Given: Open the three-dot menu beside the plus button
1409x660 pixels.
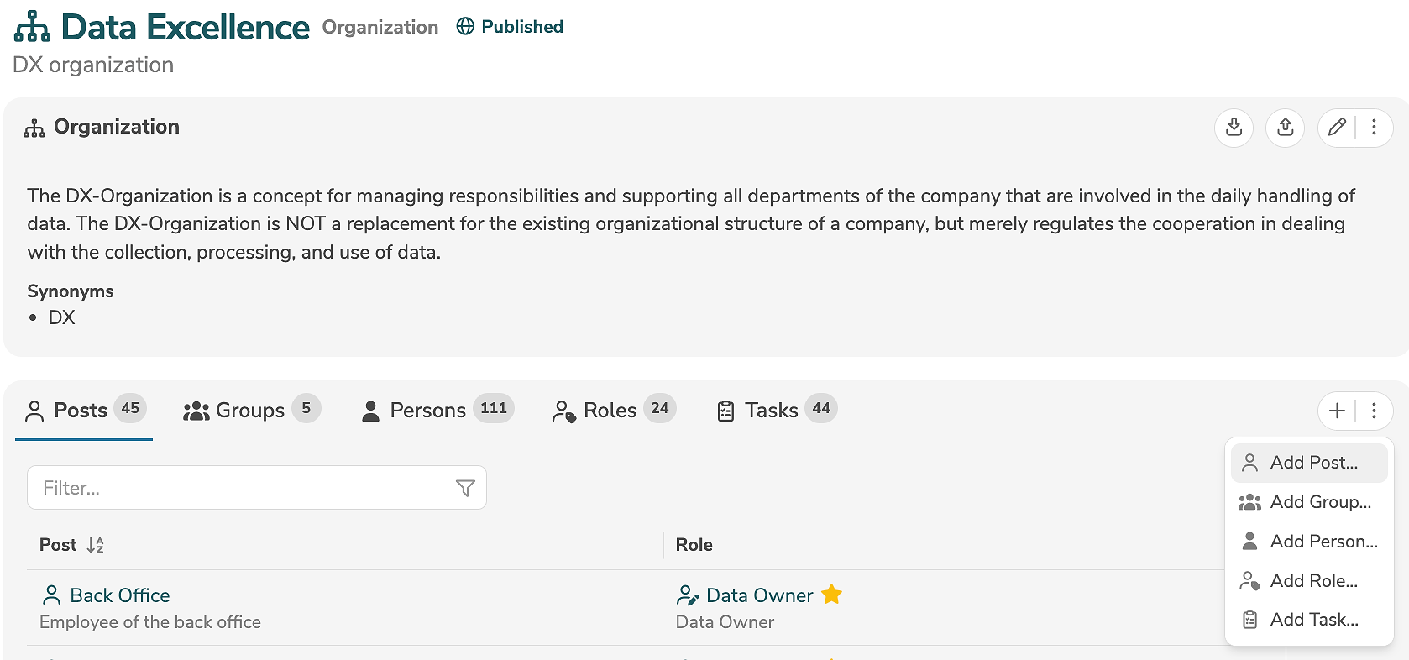Looking at the screenshot, I should 1374,411.
